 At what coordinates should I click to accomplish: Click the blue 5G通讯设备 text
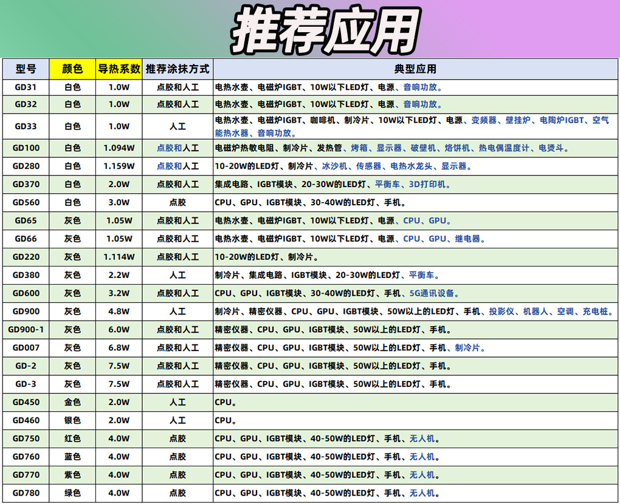432,293
